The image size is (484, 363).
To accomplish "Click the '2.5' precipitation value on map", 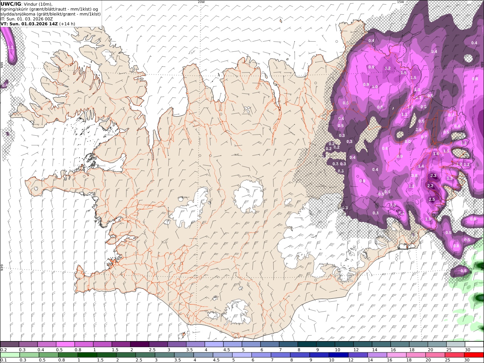I will coord(432,199).
